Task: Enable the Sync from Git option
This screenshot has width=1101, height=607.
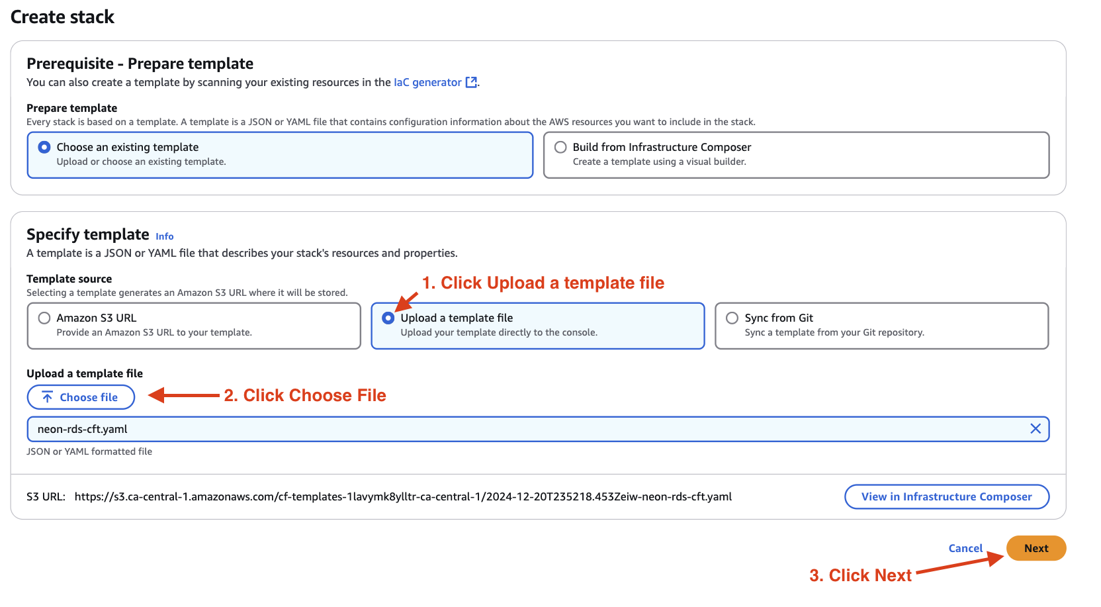Action: point(732,317)
